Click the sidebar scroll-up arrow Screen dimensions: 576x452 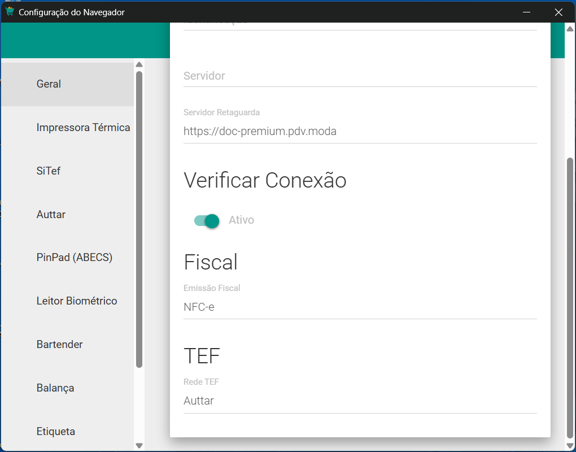(139, 64)
